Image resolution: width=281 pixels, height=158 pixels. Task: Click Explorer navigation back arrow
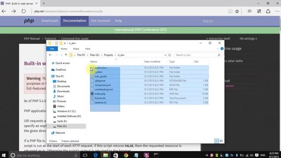coord(50,55)
